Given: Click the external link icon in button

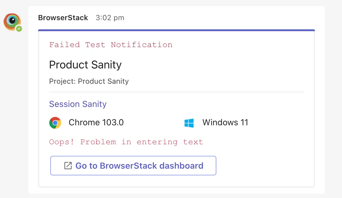Looking at the screenshot, I should click(x=68, y=166).
